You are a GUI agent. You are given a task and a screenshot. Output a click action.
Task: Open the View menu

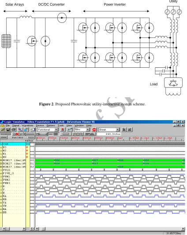pyautogui.click(x=69, y=125)
